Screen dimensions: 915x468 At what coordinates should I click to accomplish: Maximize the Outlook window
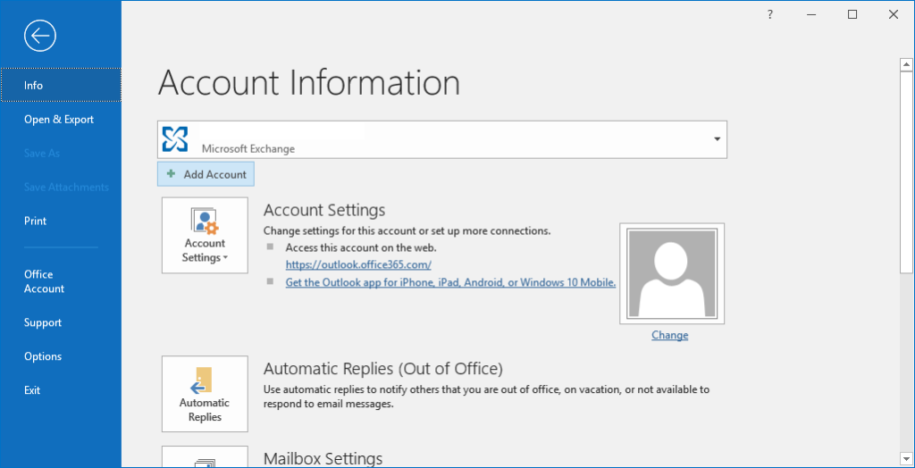point(852,15)
